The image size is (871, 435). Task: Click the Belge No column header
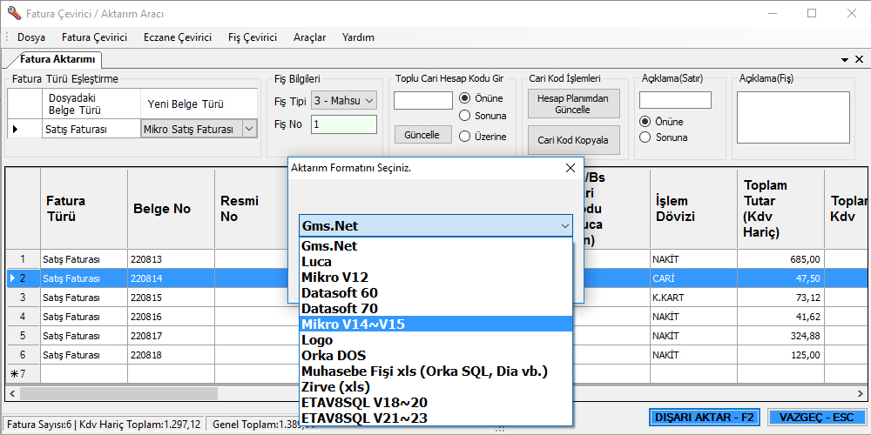coord(171,209)
